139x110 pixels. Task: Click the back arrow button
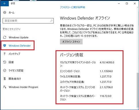point(5,3)
